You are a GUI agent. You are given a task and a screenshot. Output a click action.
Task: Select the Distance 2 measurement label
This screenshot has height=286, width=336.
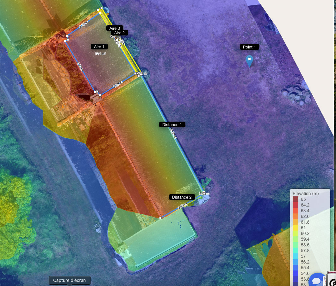coord(182,197)
